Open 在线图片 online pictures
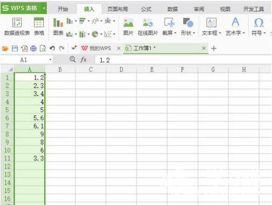Viewport: 272px width, 205px height. [148, 27]
